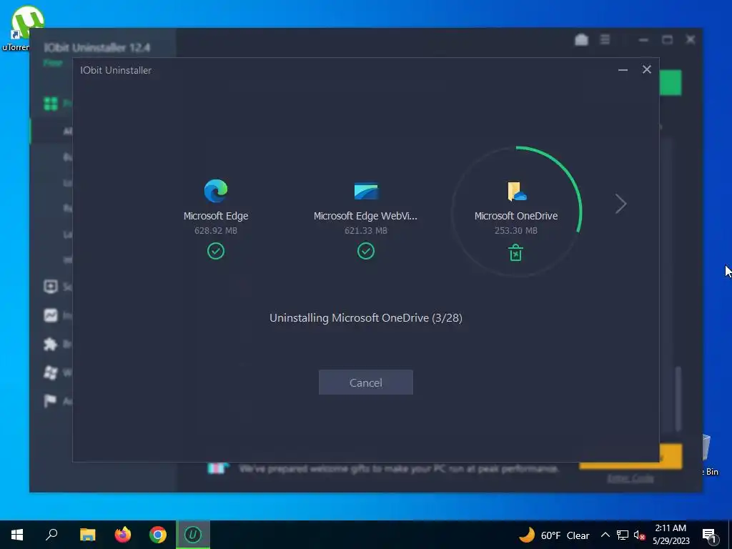Click the yellow button in the main window
732x549 pixels.
tap(671, 456)
